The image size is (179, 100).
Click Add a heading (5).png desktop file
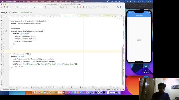146,69
